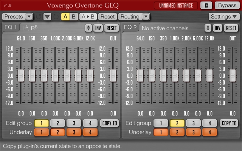The image size is (242, 151).
Task: Select EQ 1 edit group 2
Action: [58, 123]
